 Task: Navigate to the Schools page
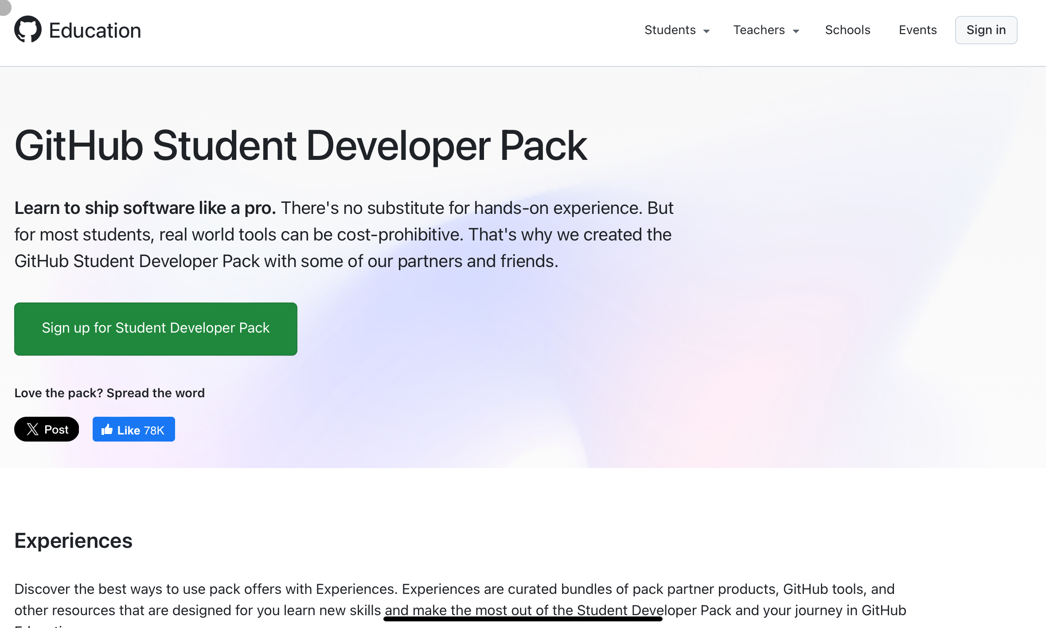pyautogui.click(x=847, y=30)
